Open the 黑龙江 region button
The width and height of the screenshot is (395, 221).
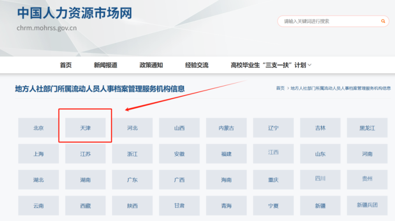[x=367, y=128]
